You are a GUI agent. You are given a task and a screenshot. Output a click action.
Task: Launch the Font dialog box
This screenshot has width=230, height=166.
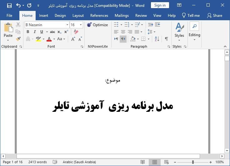click(82, 47)
